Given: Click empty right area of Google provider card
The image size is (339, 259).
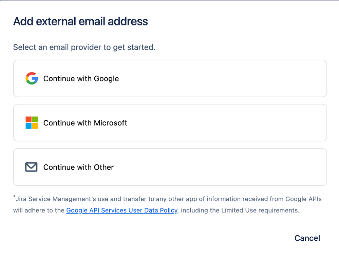Looking at the screenshot, I should coord(255,78).
